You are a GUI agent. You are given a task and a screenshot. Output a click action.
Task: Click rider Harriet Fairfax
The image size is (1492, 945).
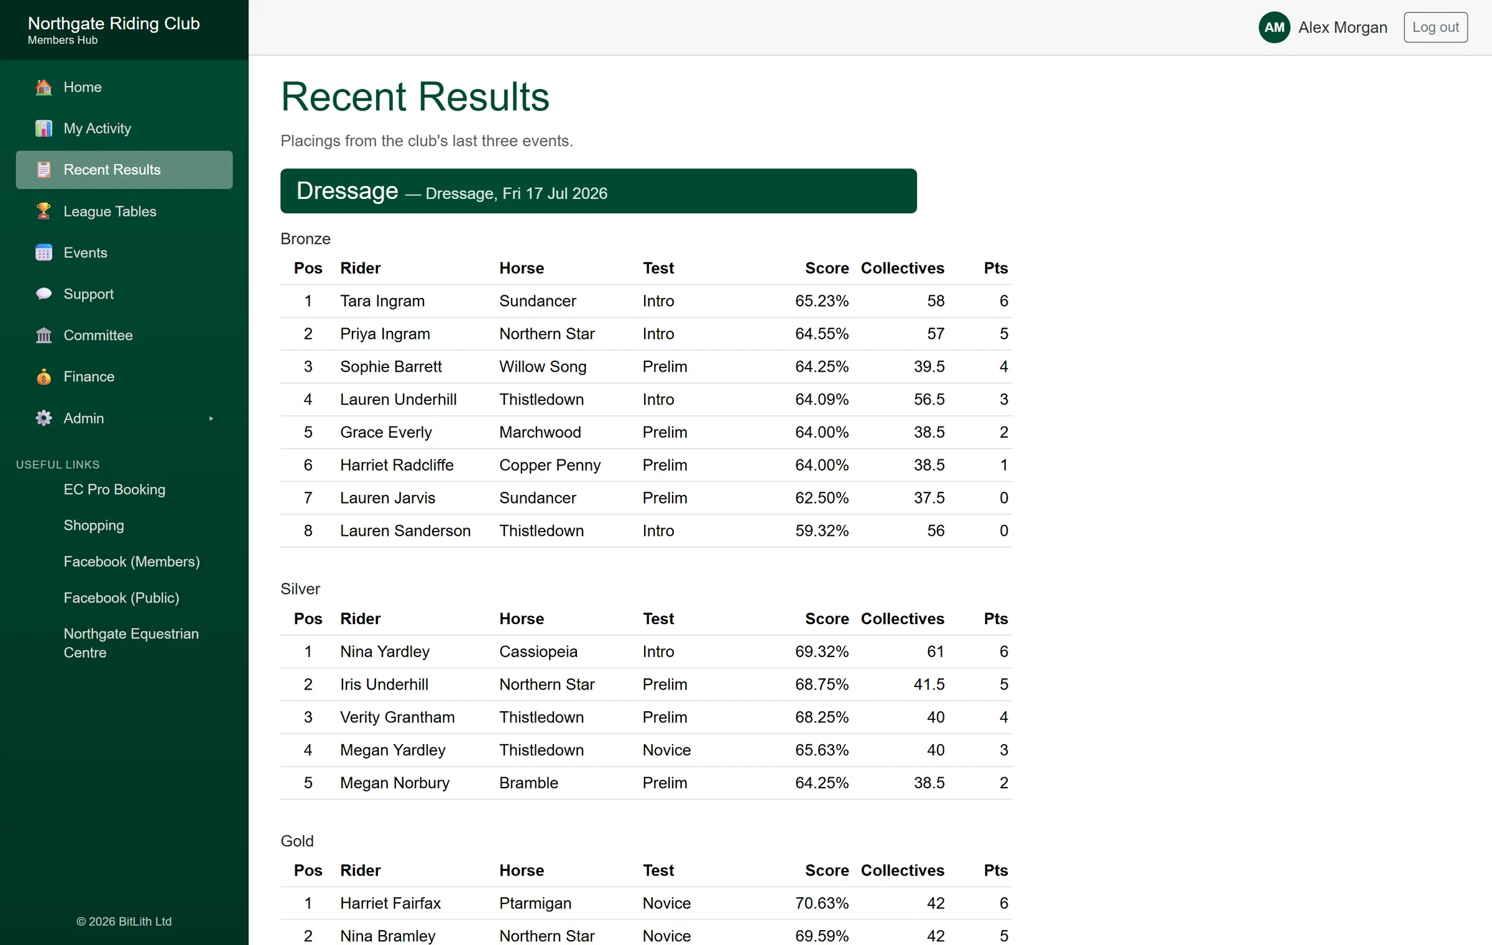pos(390,903)
